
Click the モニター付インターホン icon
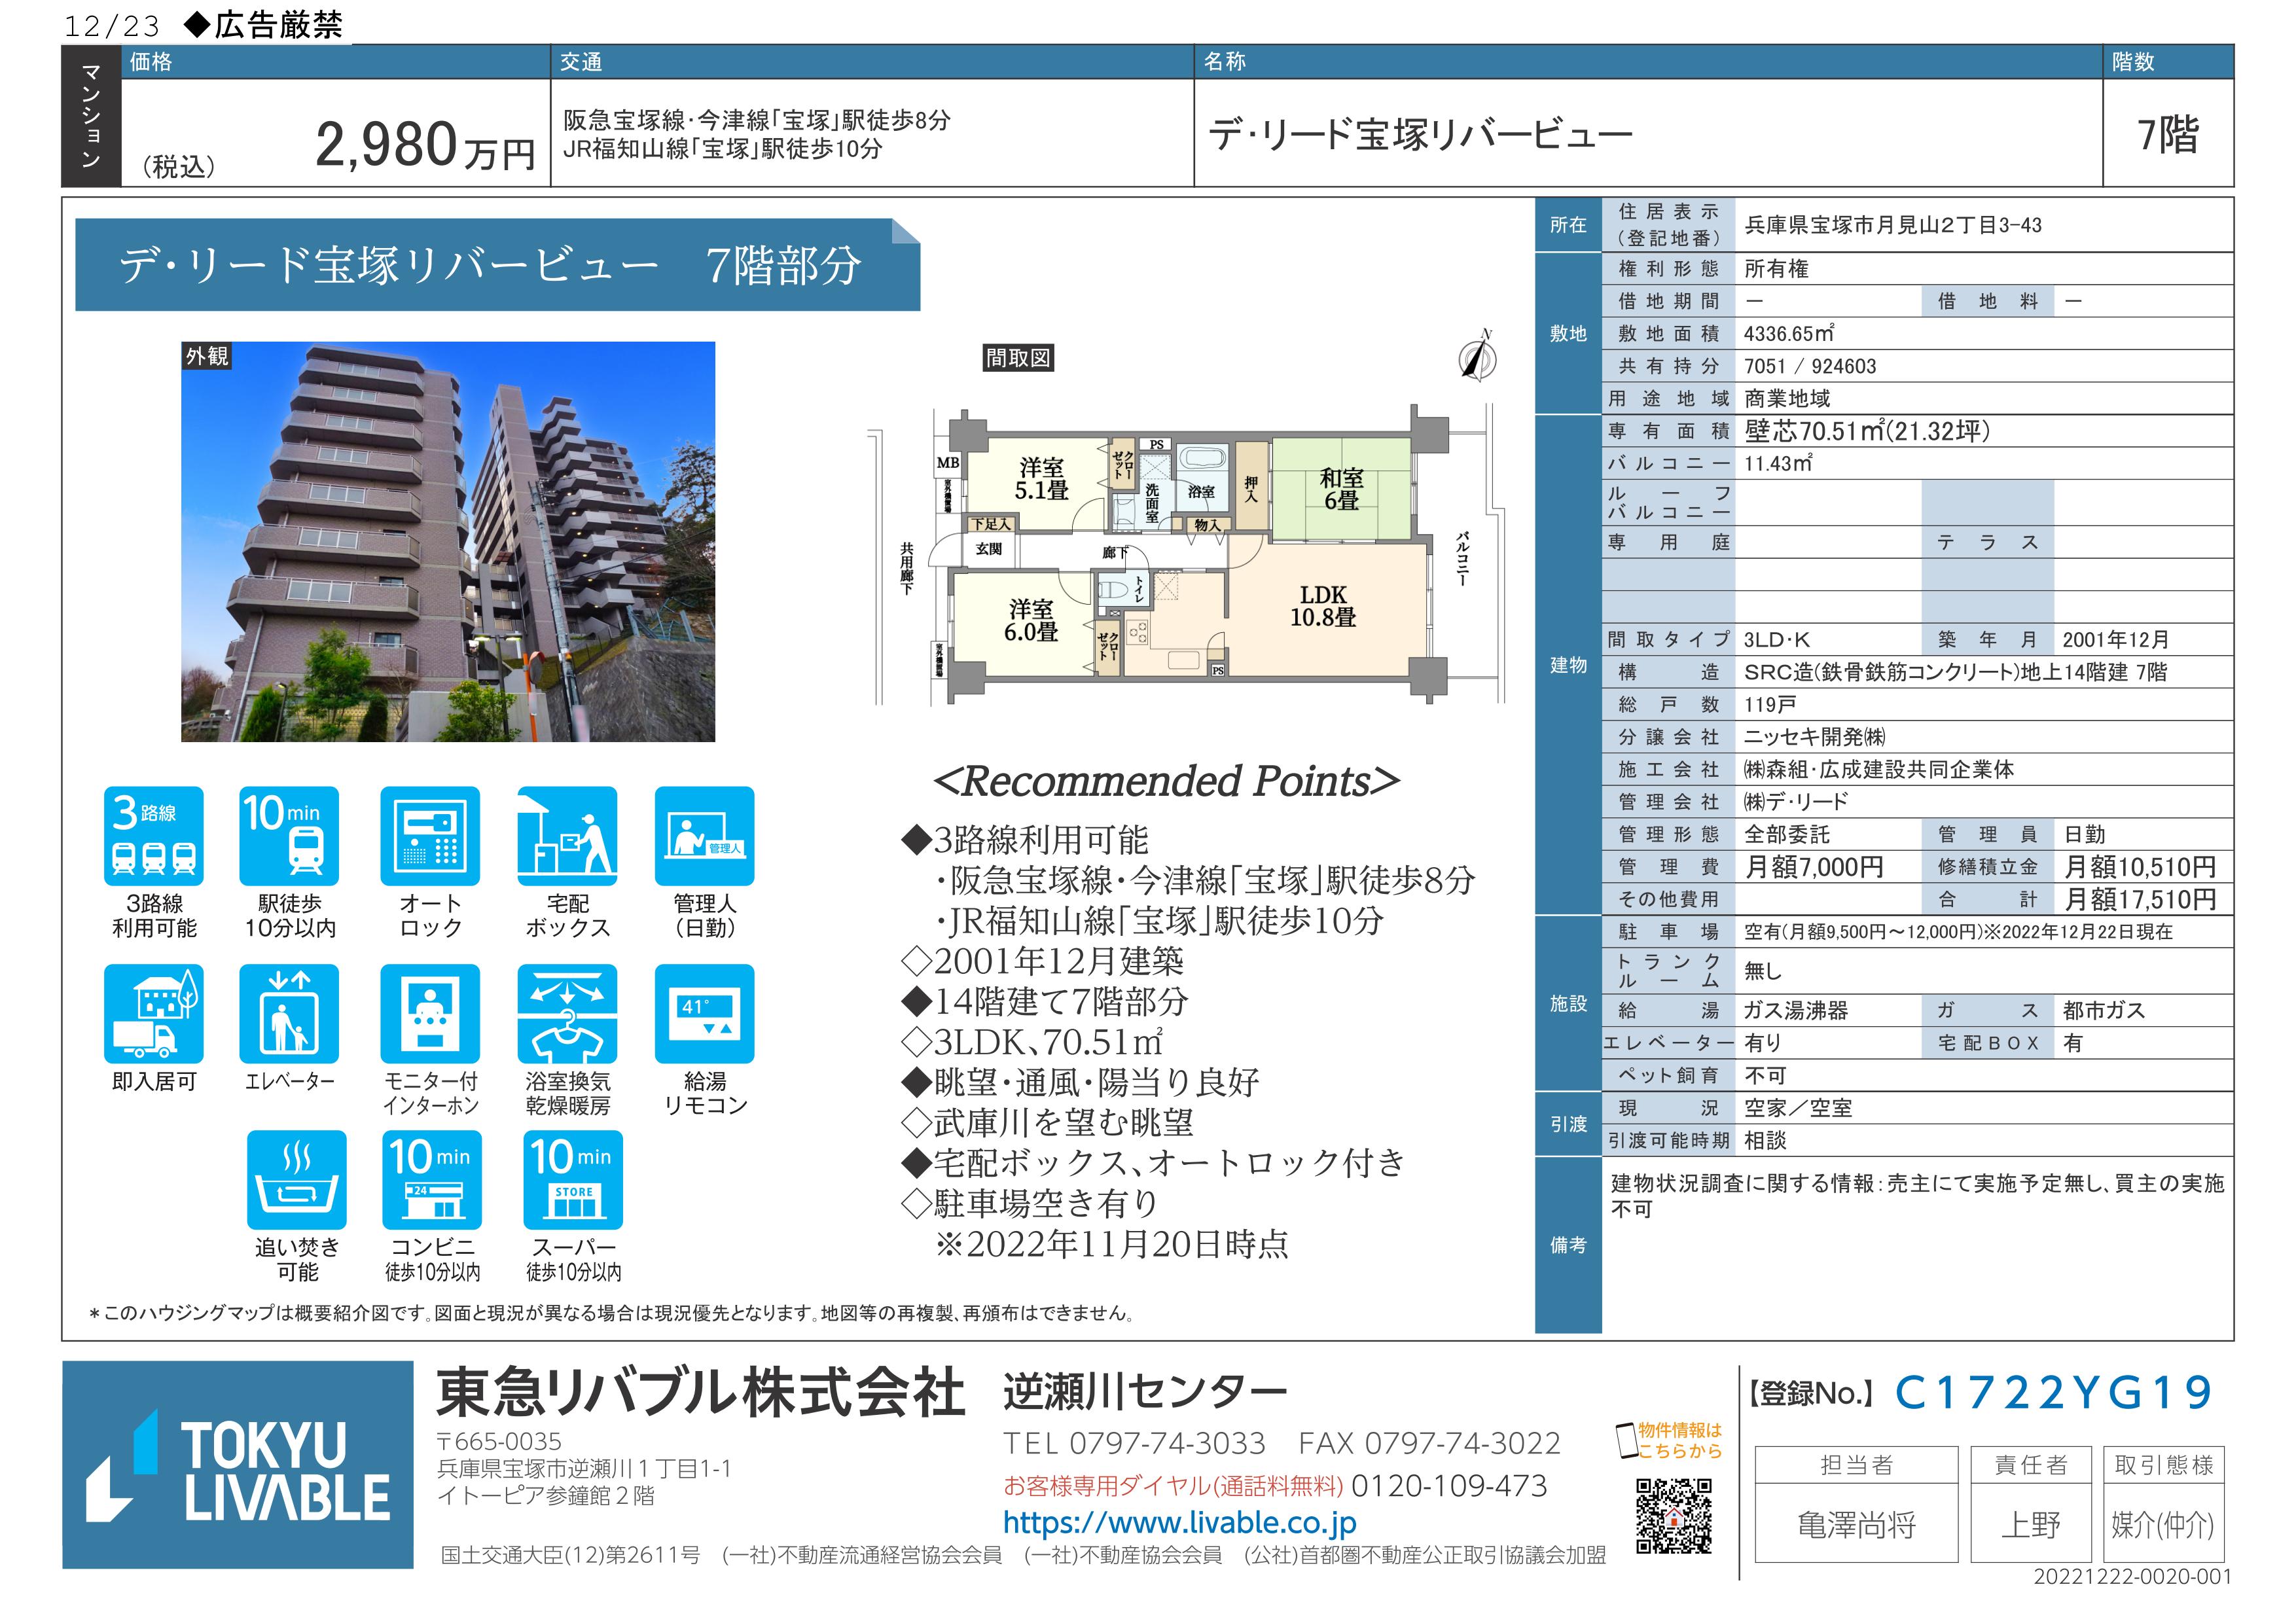pos(430,1013)
